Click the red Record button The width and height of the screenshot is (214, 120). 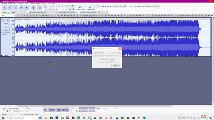click(x=33, y=8)
